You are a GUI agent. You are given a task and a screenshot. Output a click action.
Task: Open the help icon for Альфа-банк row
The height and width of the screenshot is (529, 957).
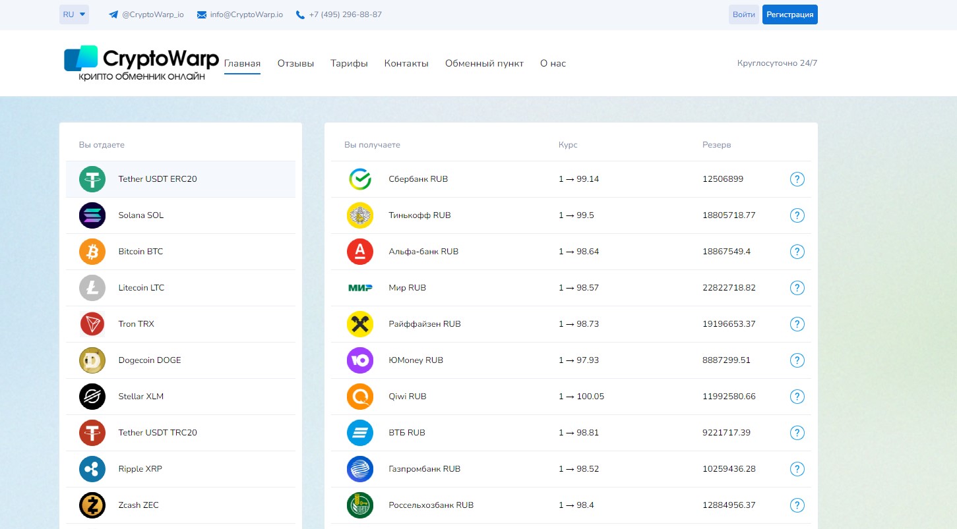coord(797,252)
